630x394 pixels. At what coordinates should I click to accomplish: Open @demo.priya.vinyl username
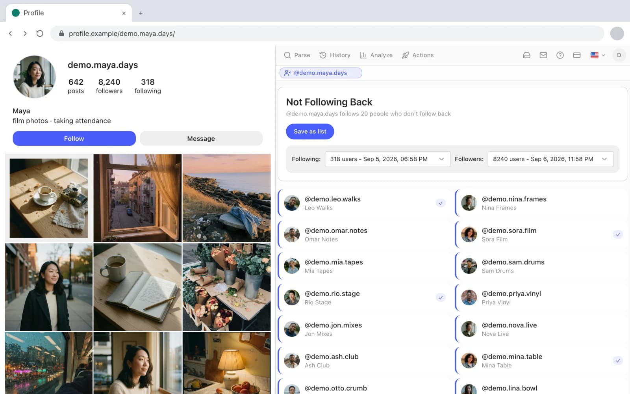click(x=511, y=294)
